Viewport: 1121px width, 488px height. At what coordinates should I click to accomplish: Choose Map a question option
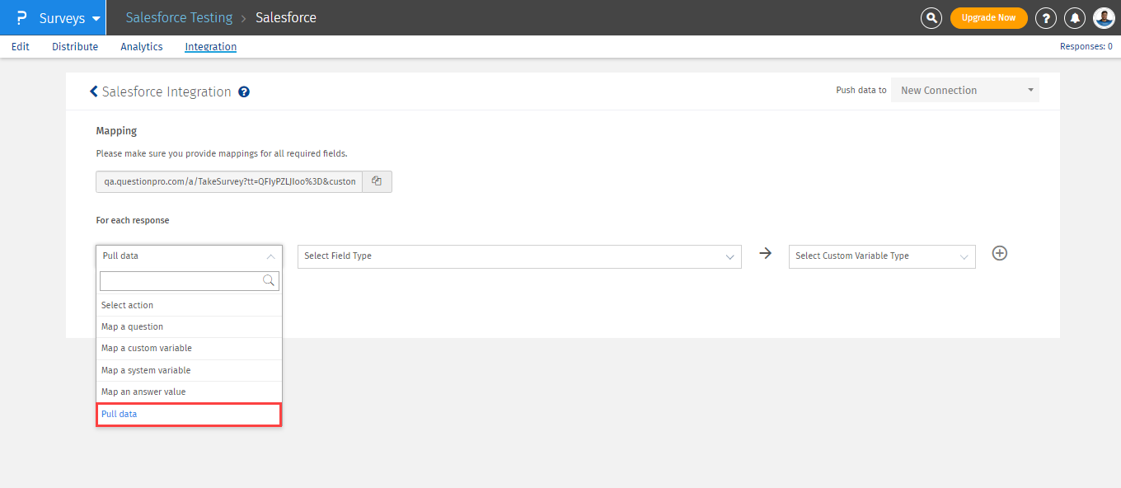pos(189,326)
